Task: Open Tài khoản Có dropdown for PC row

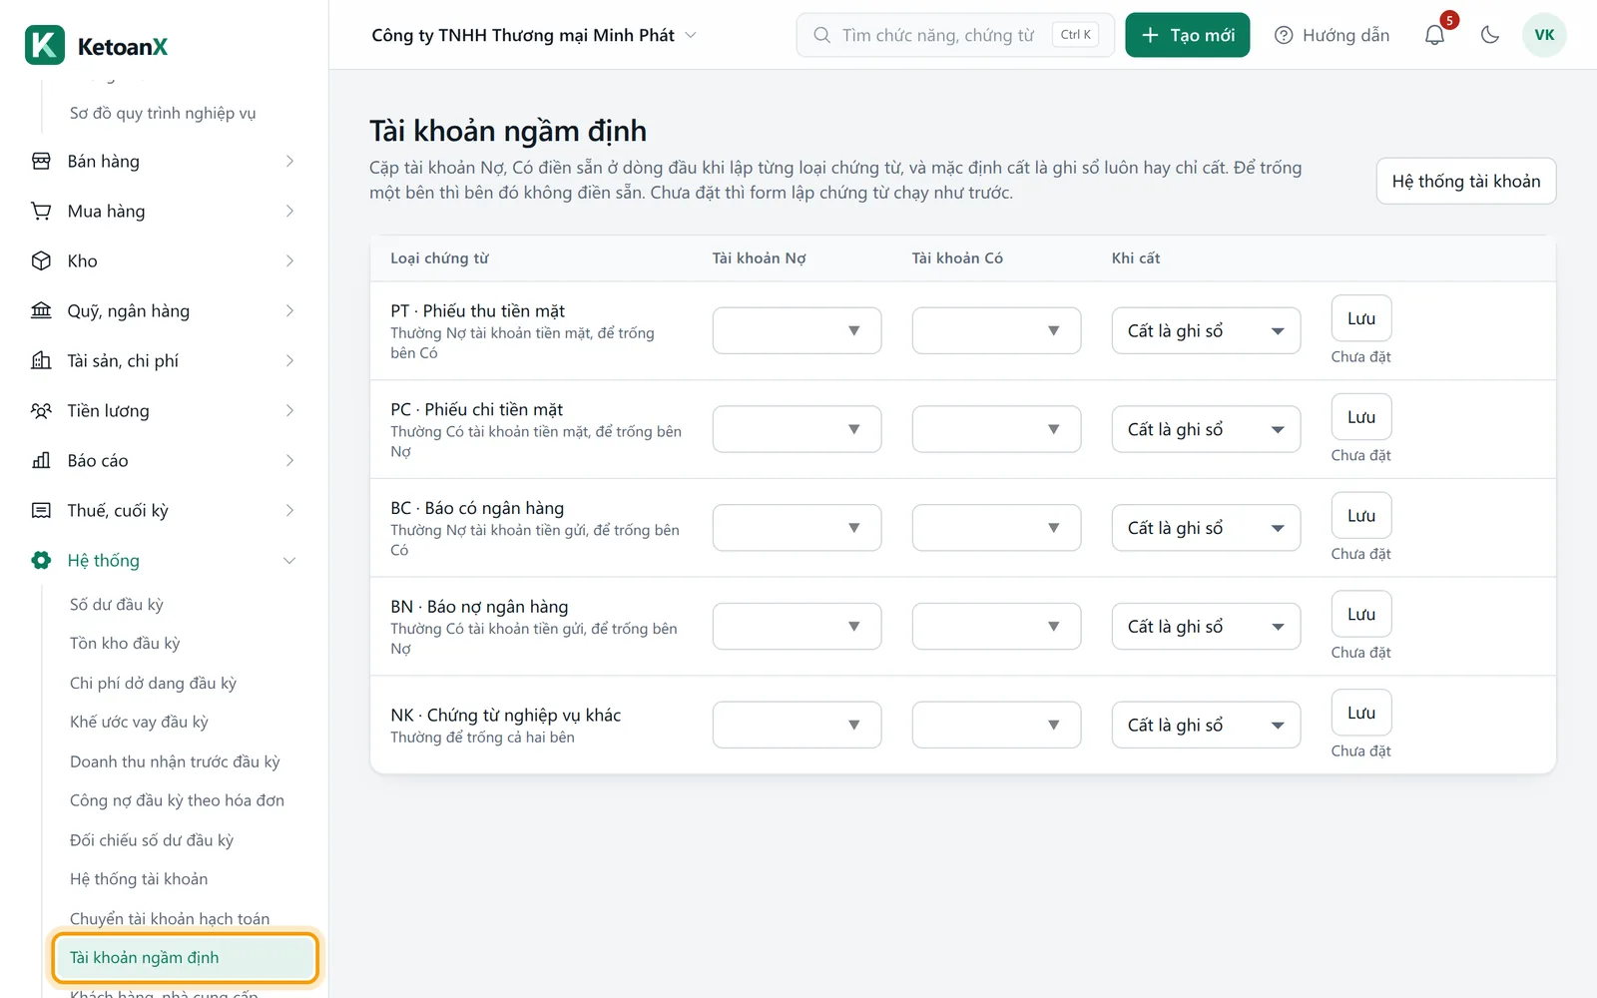Action: click(996, 429)
